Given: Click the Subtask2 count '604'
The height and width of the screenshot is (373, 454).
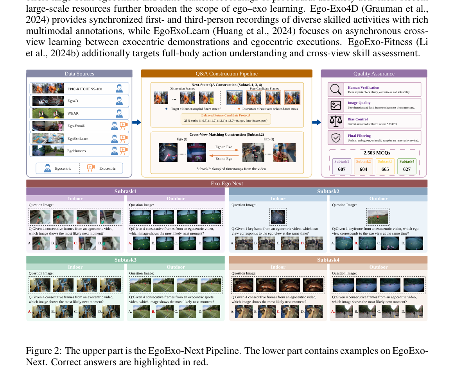Looking at the screenshot, I should pos(363,169).
